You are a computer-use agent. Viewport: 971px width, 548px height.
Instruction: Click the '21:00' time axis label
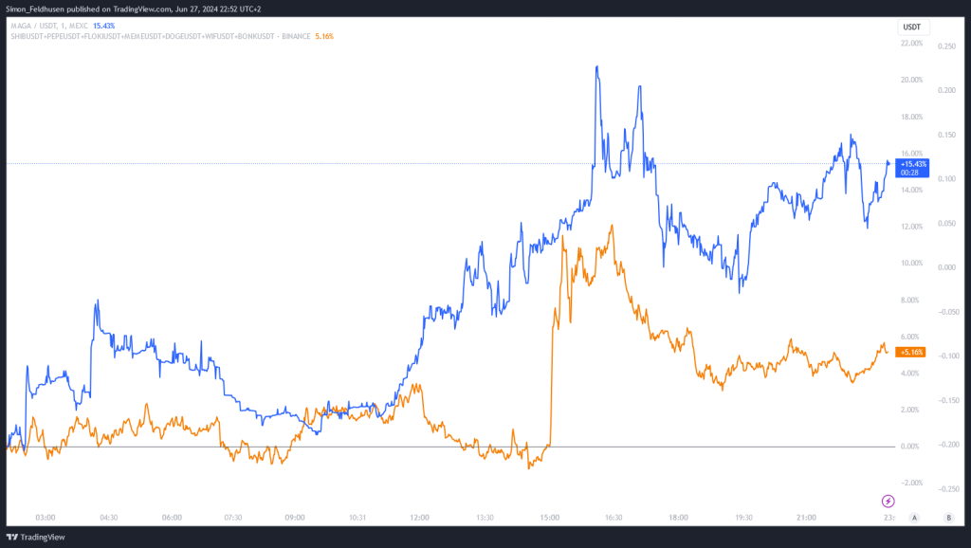pos(806,518)
